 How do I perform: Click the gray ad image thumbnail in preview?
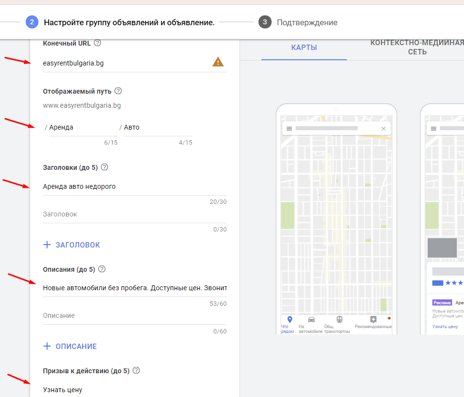point(442,248)
